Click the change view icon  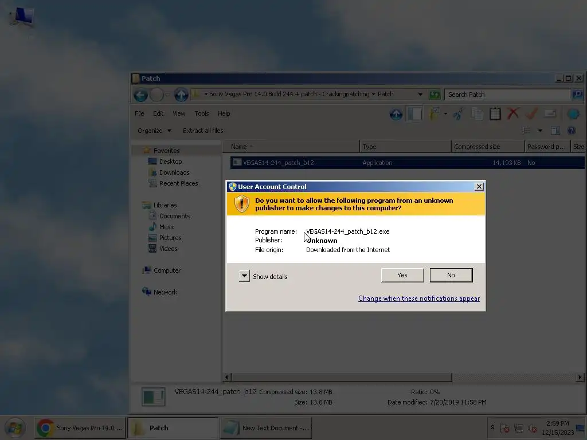point(526,131)
